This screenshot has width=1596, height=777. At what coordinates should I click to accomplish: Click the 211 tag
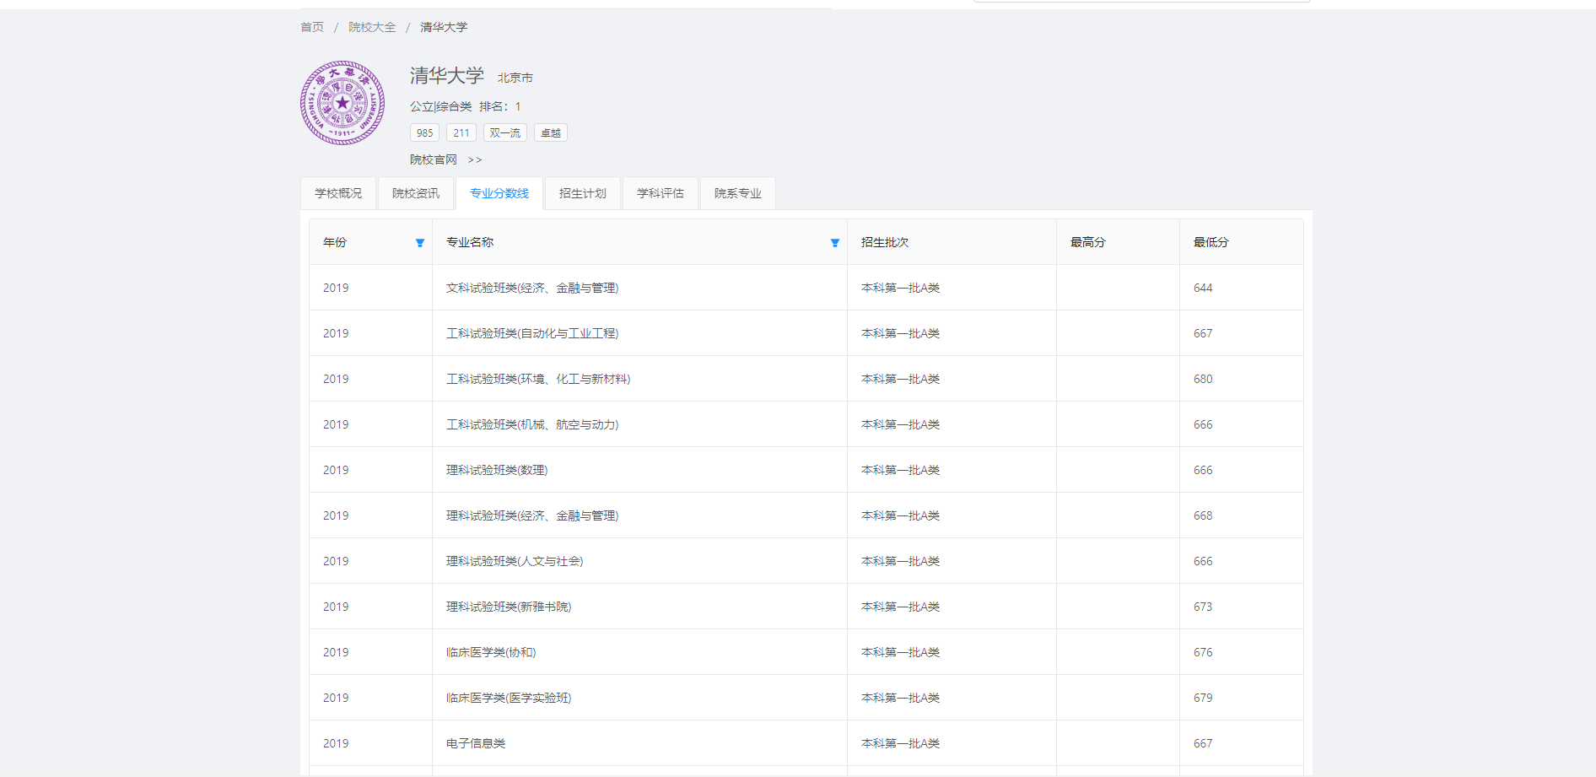(461, 132)
